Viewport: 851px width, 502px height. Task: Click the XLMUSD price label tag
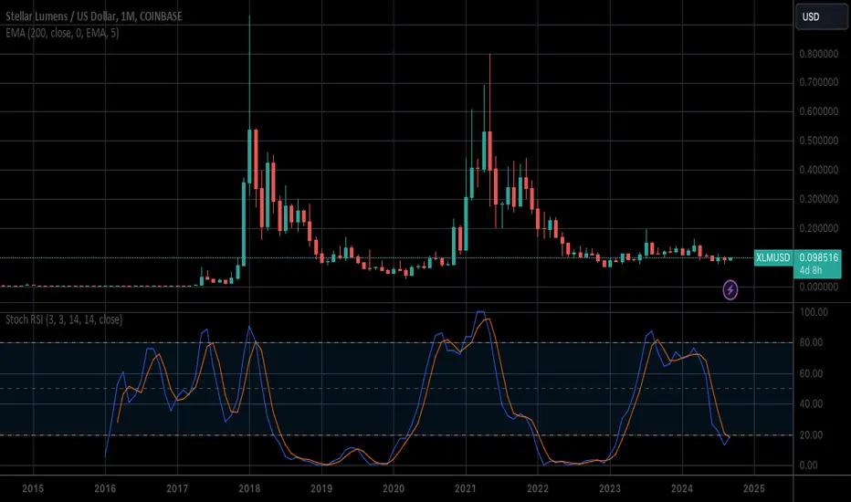pos(773,257)
